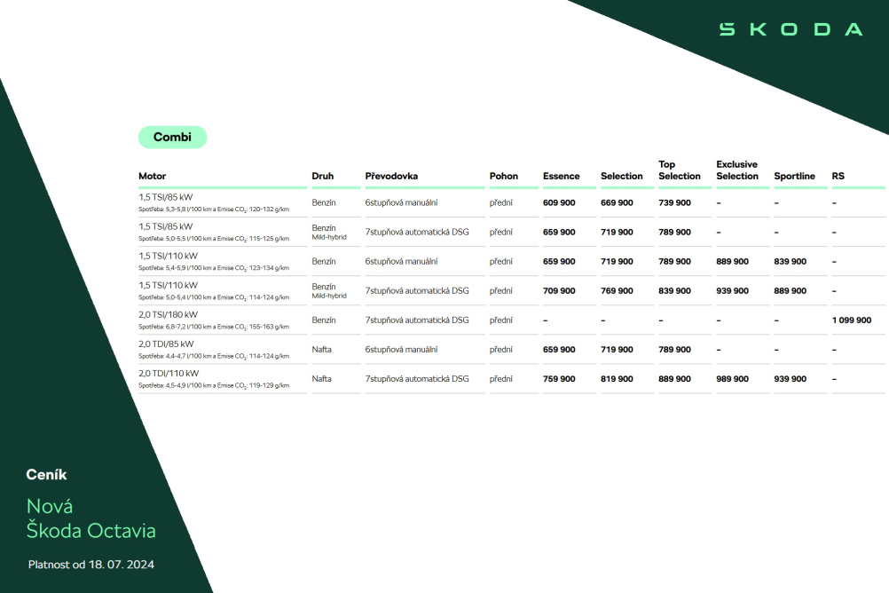Select the 2,0 TDI/85 kW motor name
Image resolution: width=889 pixels, height=593 pixels.
click(x=166, y=344)
